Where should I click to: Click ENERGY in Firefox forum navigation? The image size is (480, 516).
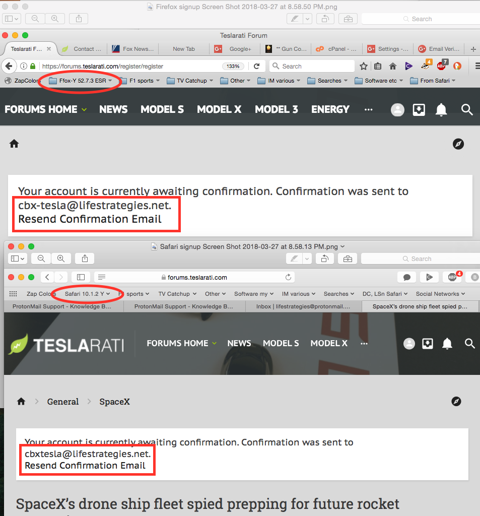pos(330,109)
